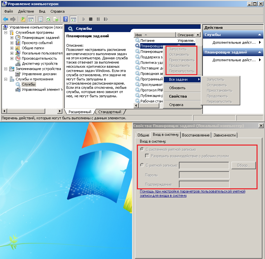Screen dimensions: 265x259
Task: Select С системной учетной записью radio button
Action: tap(142, 149)
